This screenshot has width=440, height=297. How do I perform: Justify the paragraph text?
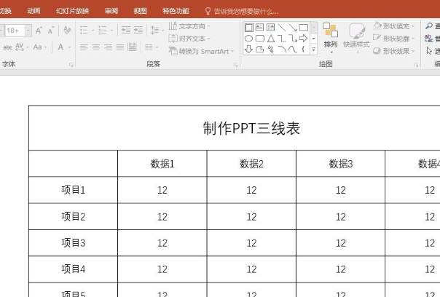[x=120, y=47]
